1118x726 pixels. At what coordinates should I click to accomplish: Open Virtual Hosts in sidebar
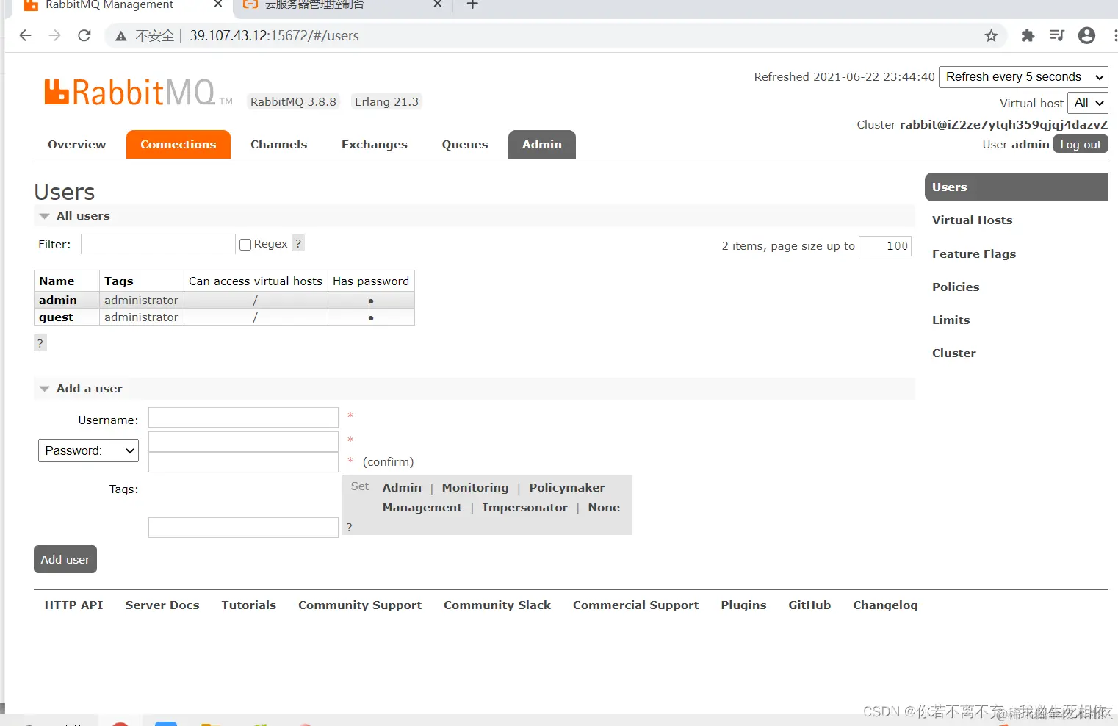[x=973, y=220]
